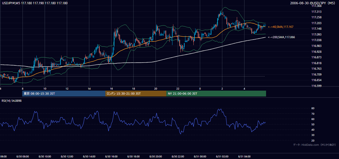Click price axis label 116.599
Viewport: 339px width, 159px height.
316,86
